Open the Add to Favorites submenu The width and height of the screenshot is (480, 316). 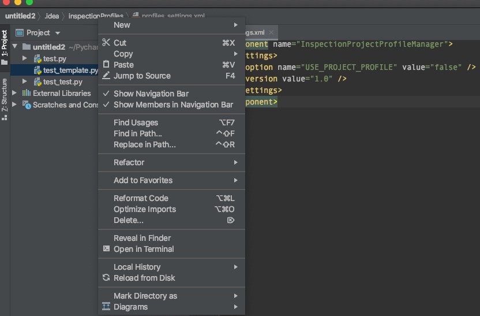click(171, 180)
